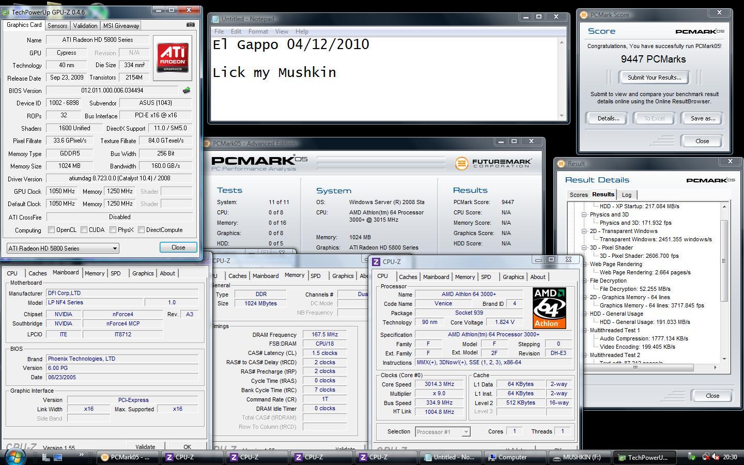Click the network tray icon with red X
The image size is (744, 465).
(x=706, y=457)
